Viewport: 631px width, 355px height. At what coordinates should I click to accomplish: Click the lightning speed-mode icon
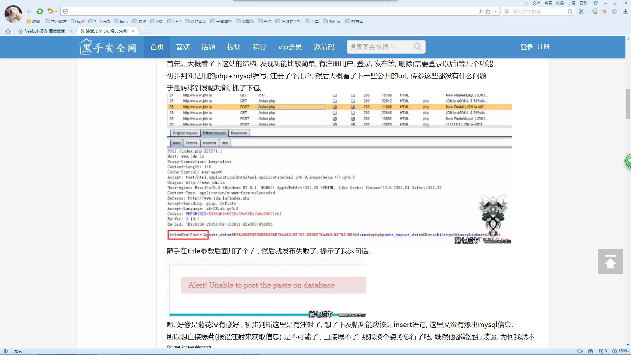(480, 12)
